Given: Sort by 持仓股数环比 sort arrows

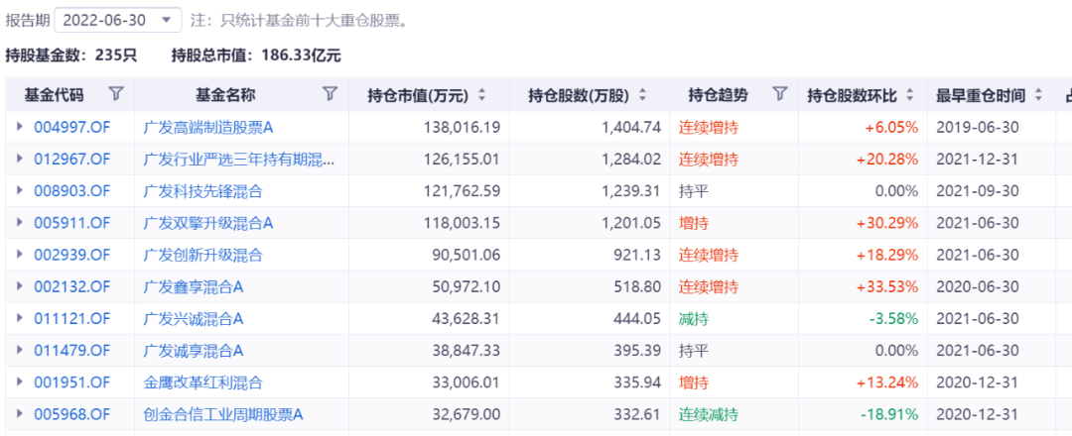Looking at the screenshot, I should click(x=909, y=95).
